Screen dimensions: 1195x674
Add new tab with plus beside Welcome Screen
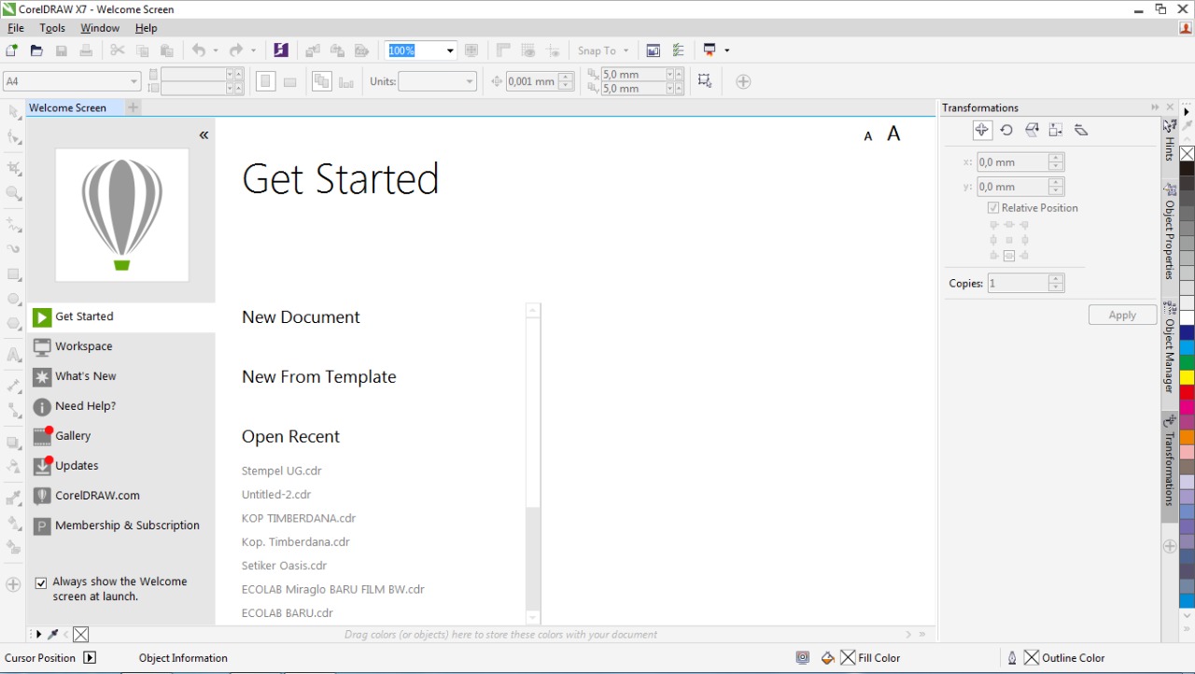pyautogui.click(x=133, y=107)
